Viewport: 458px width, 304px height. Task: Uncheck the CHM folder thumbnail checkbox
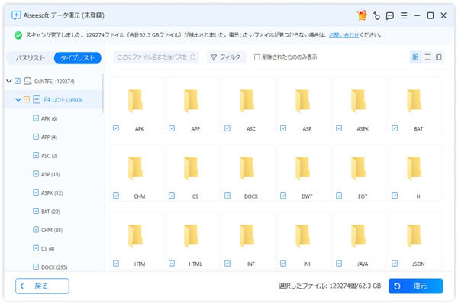click(x=116, y=196)
